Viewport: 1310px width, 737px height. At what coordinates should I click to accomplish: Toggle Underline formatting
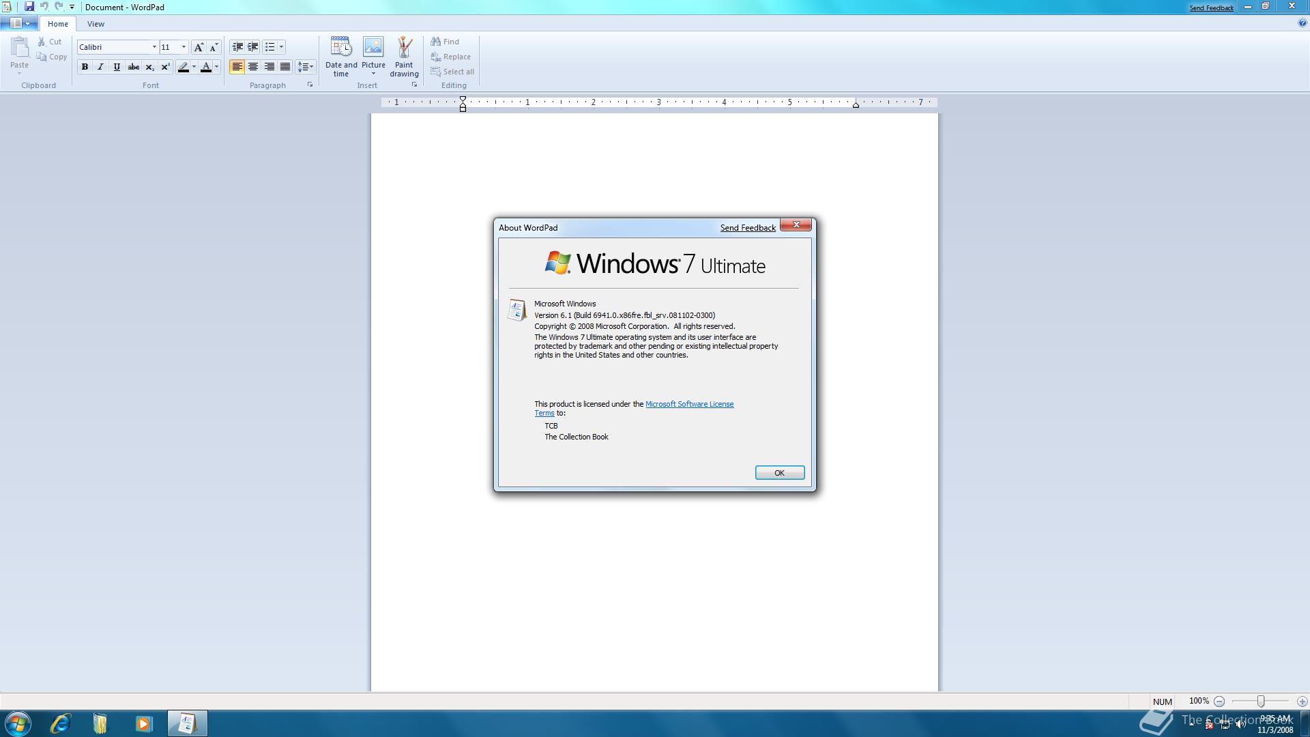117,67
